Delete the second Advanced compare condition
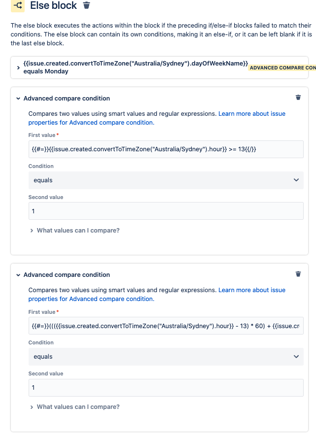 click(x=298, y=274)
